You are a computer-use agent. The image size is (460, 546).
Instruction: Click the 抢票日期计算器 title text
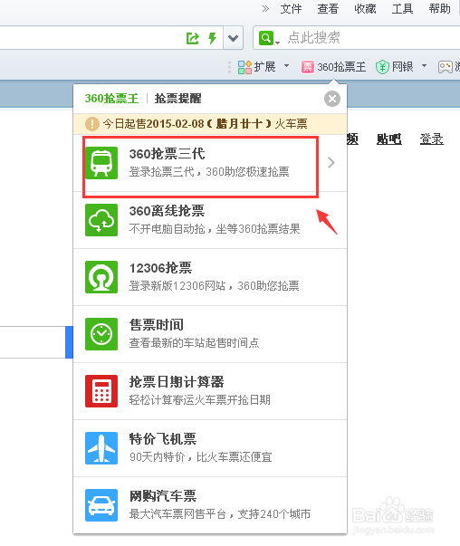pos(177,382)
